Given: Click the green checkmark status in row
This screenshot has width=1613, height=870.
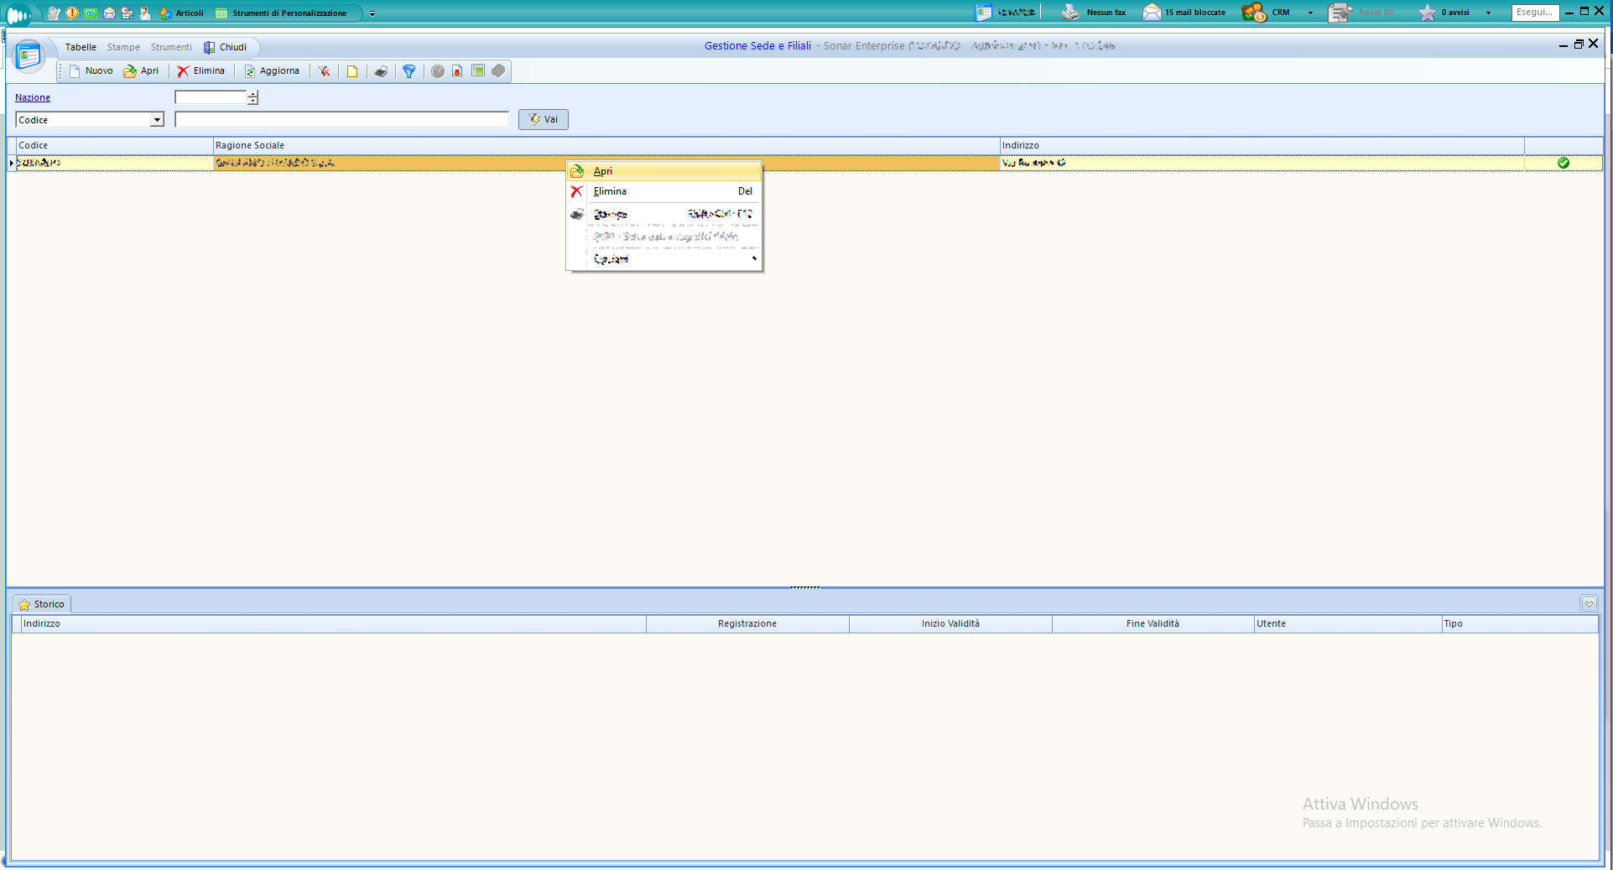Looking at the screenshot, I should click(1563, 163).
